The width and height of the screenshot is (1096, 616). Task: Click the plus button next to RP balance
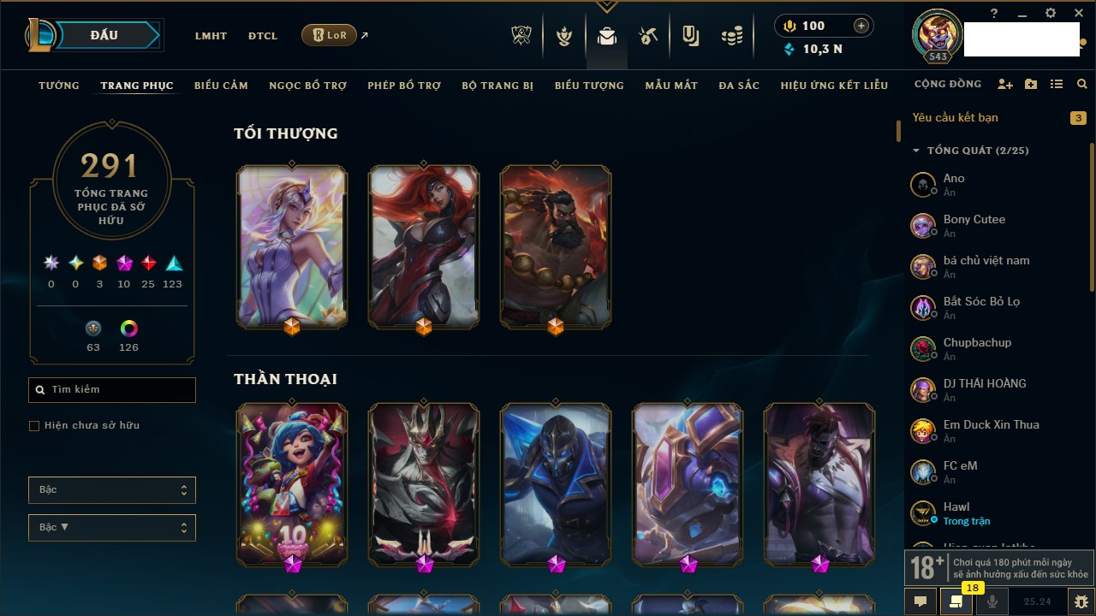coord(861,26)
